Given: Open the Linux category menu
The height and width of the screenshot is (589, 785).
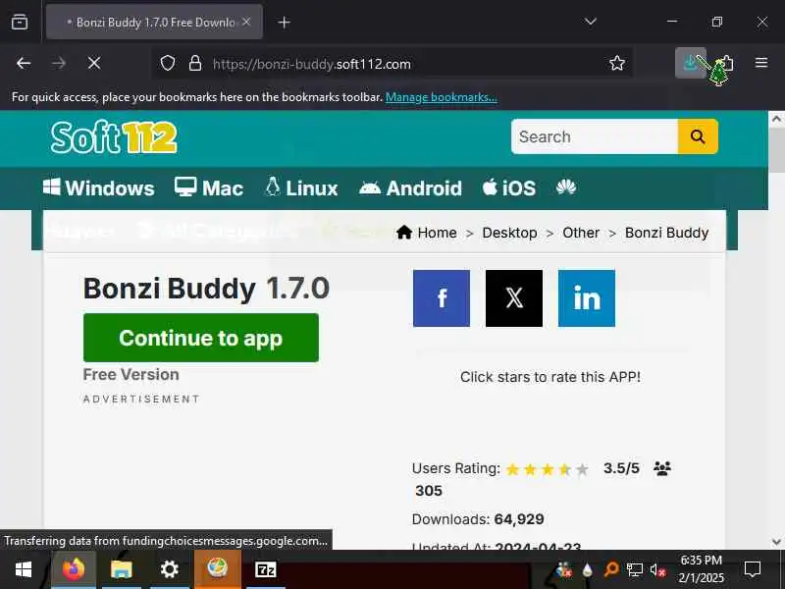Looking at the screenshot, I should point(301,188).
